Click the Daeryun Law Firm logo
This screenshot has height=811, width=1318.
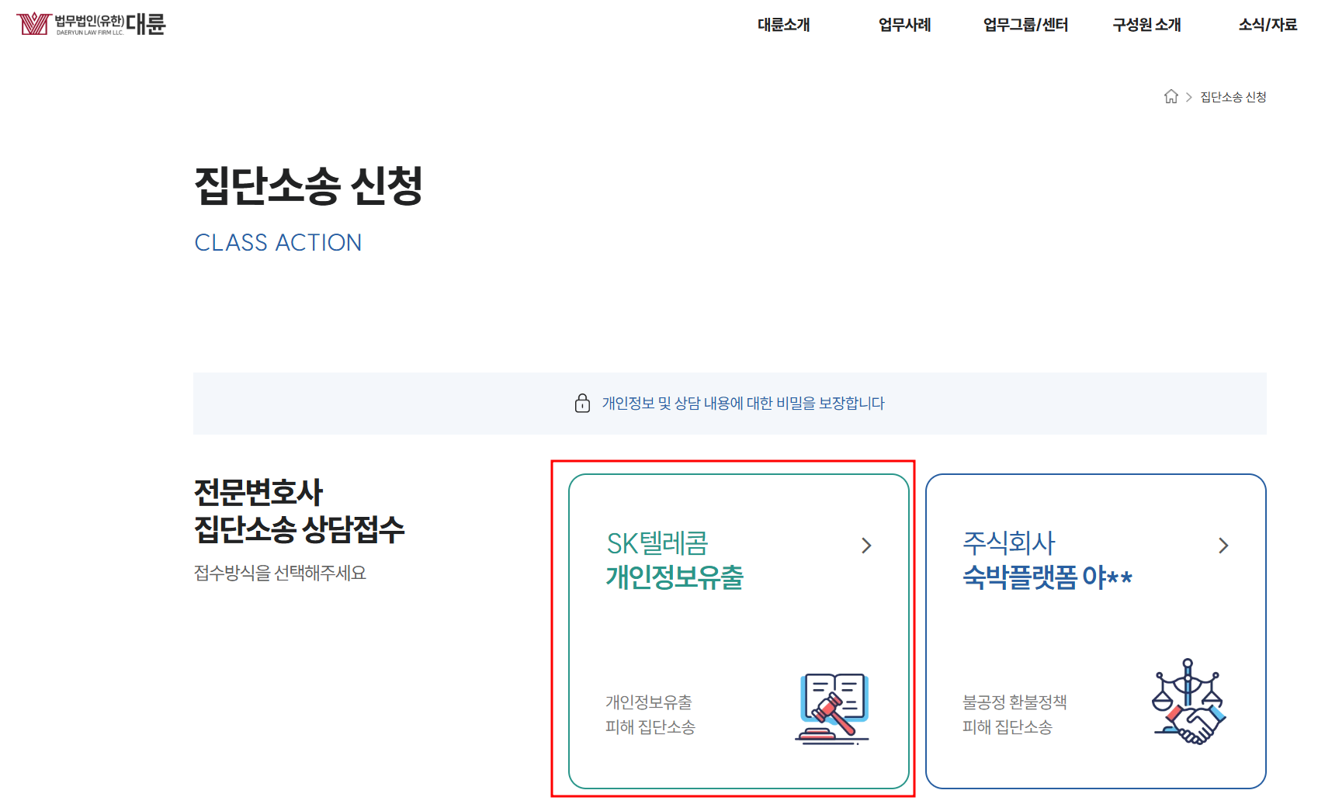91,24
